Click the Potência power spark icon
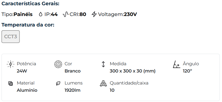 tap(11, 64)
